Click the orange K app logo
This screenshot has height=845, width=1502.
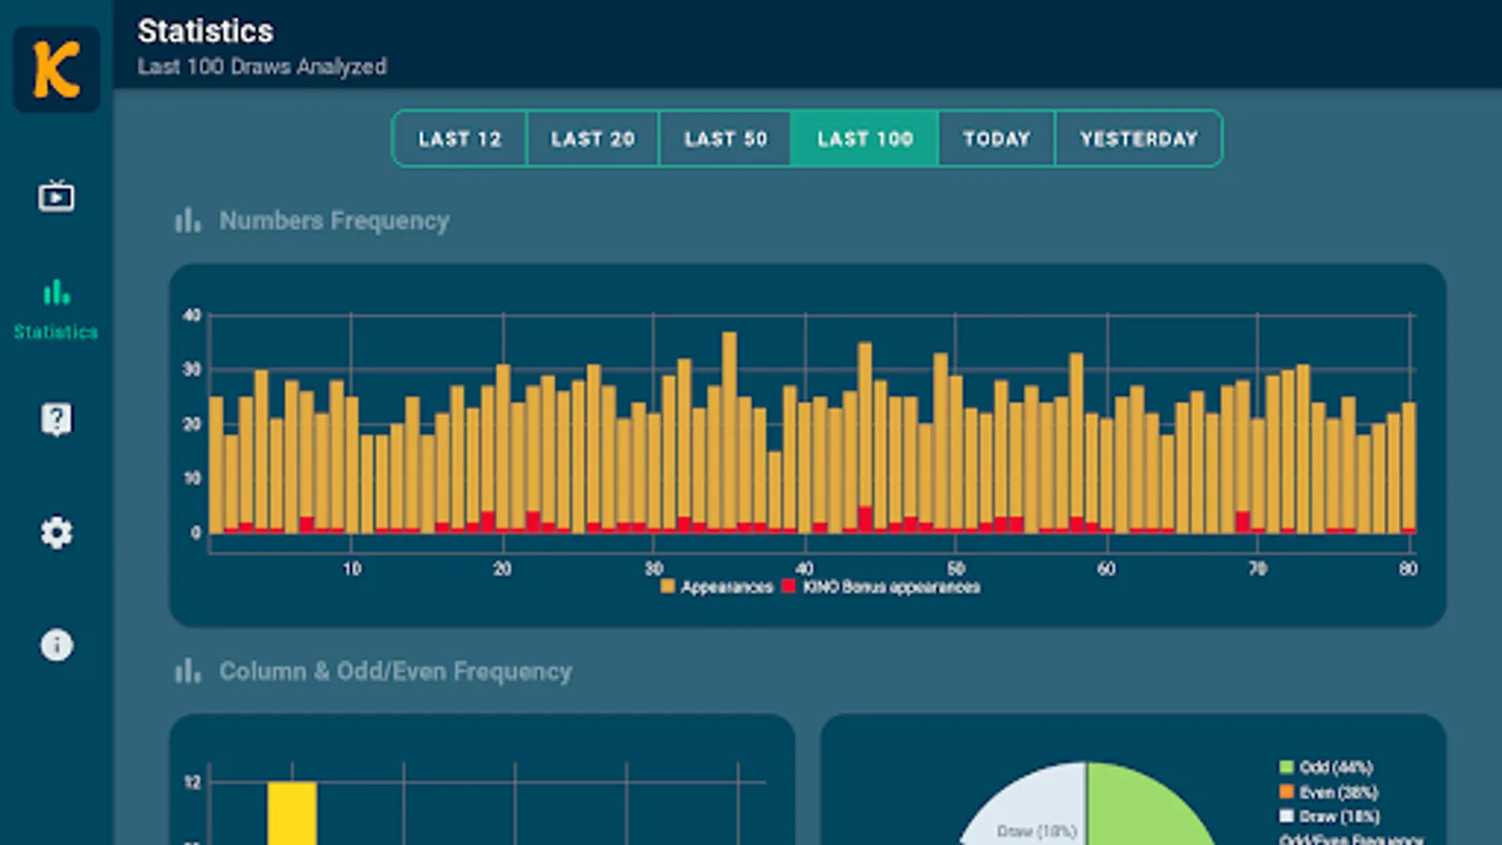click(56, 69)
